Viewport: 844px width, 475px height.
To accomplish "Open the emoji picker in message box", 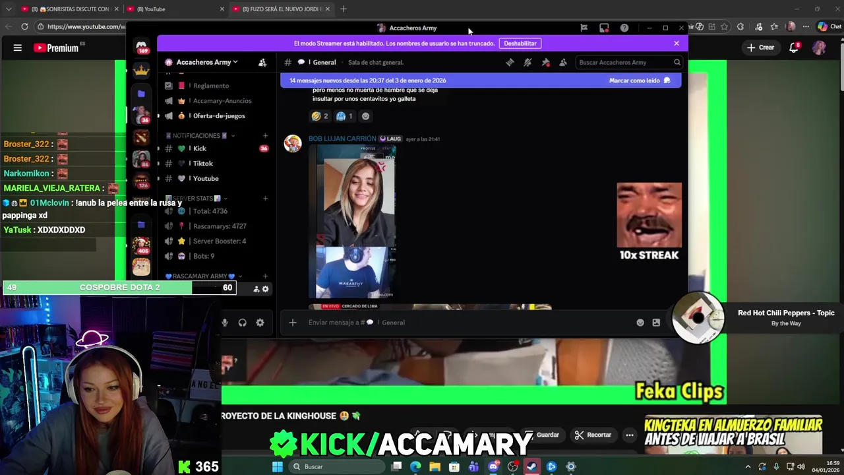I will 640,323.
